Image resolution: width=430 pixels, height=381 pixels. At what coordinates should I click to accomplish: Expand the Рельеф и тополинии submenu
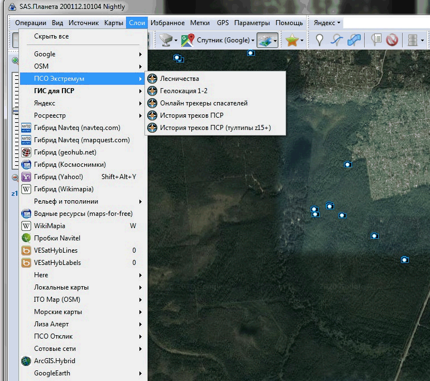coord(66,201)
